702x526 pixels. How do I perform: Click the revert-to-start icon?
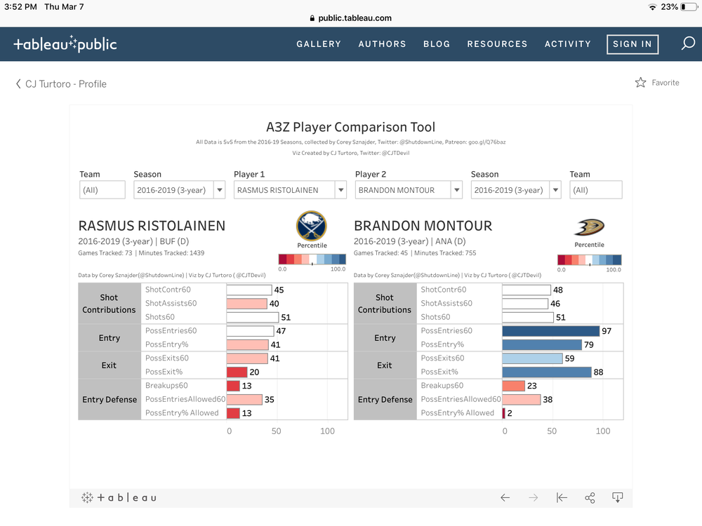[562, 497]
